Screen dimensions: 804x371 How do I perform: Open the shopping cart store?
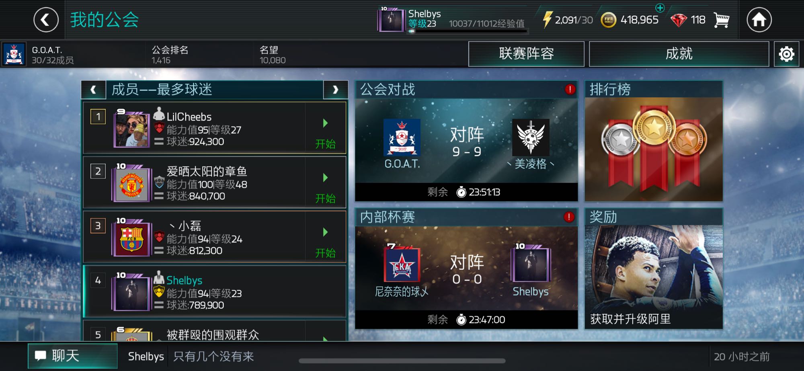(721, 20)
